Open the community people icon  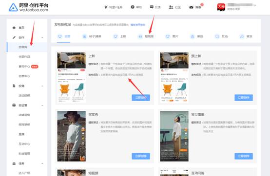pyautogui.click(x=171, y=7)
